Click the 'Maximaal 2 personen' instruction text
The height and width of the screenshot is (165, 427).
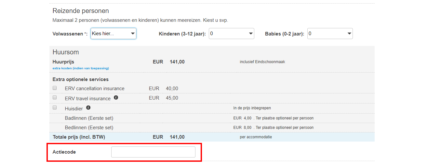140,20
